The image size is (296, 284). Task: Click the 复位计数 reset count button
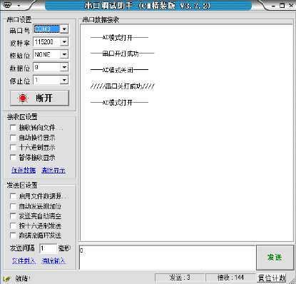pyautogui.click(x=272, y=278)
